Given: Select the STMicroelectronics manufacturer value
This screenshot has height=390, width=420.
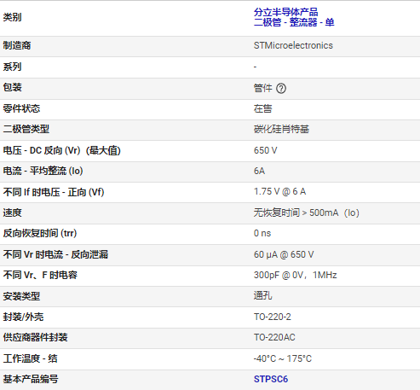Looking at the screenshot, I should pyautogui.click(x=293, y=45).
